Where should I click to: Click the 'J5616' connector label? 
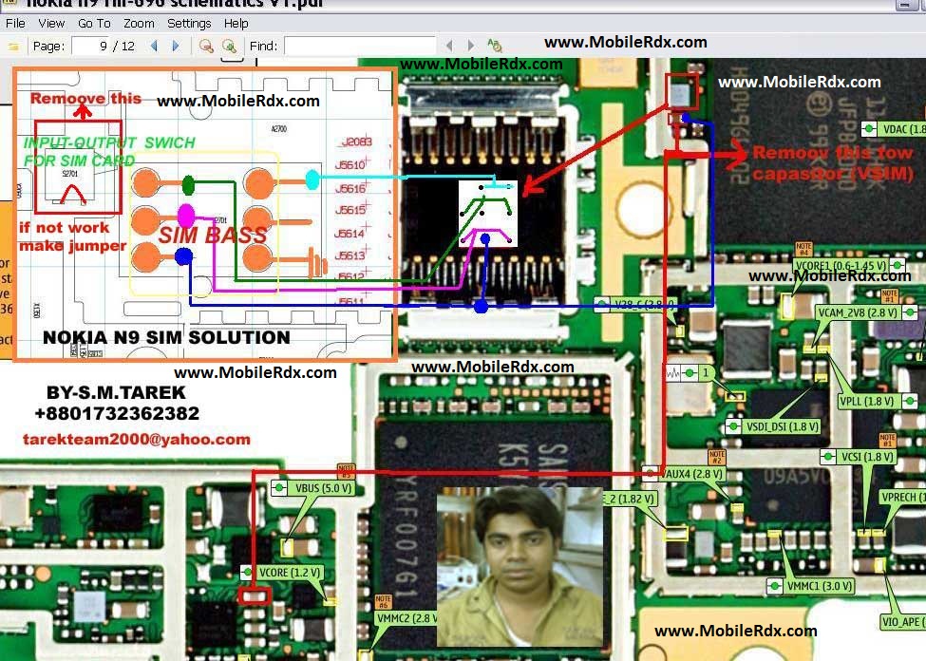(350, 188)
